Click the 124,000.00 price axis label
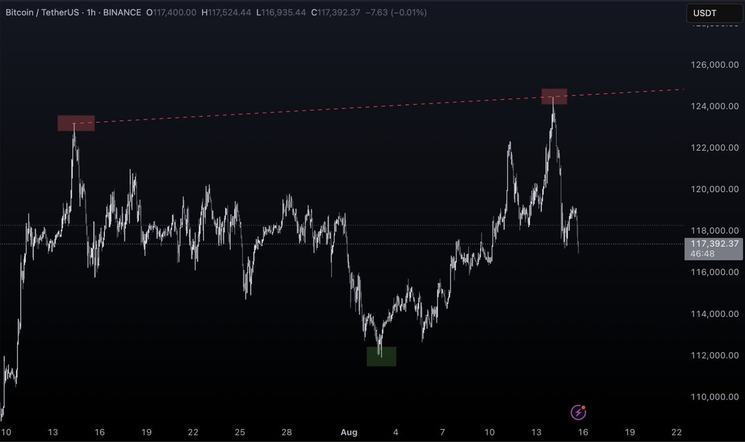The image size is (745, 442). click(x=714, y=106)
